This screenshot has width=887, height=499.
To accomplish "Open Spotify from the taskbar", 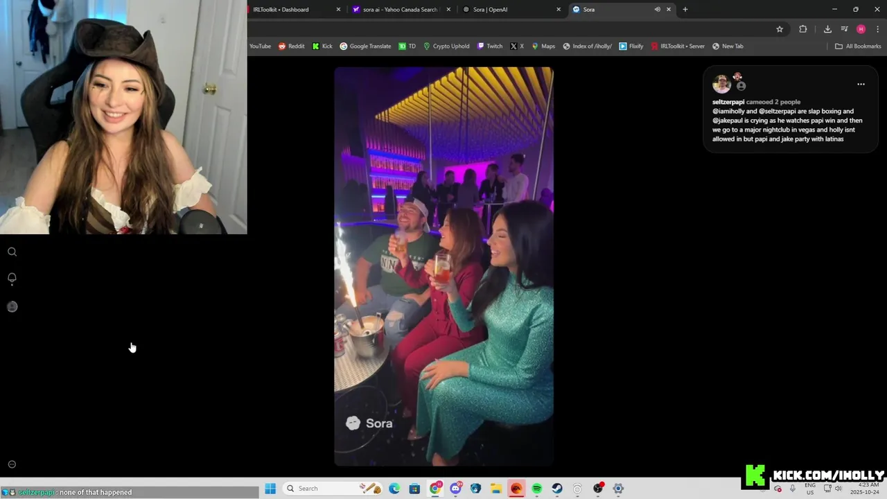I will point(536,489).
